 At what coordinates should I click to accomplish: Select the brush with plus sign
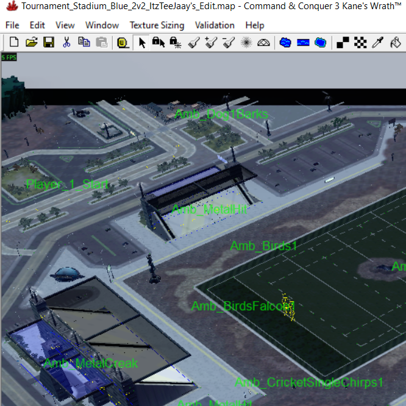tap(211, 42)
